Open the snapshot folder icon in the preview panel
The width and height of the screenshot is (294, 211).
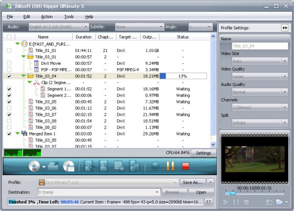tap(279, 202)
